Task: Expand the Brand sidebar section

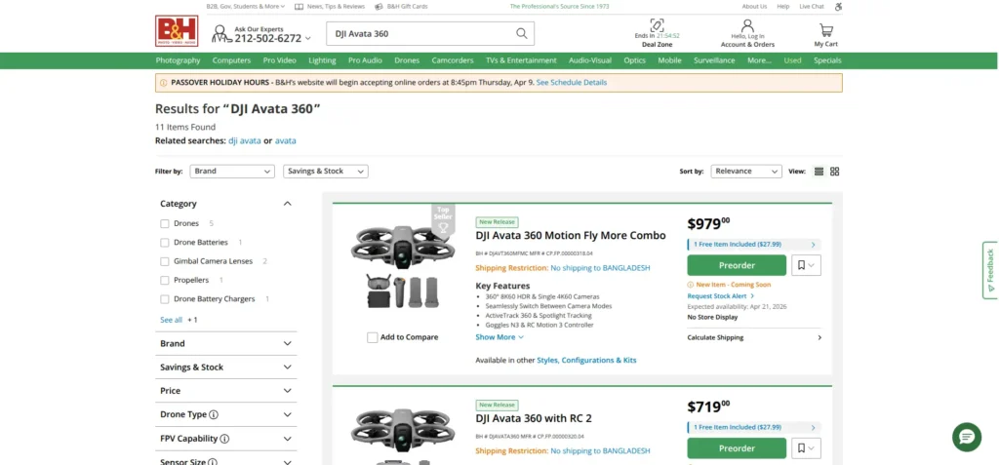Action: [225, 343]
